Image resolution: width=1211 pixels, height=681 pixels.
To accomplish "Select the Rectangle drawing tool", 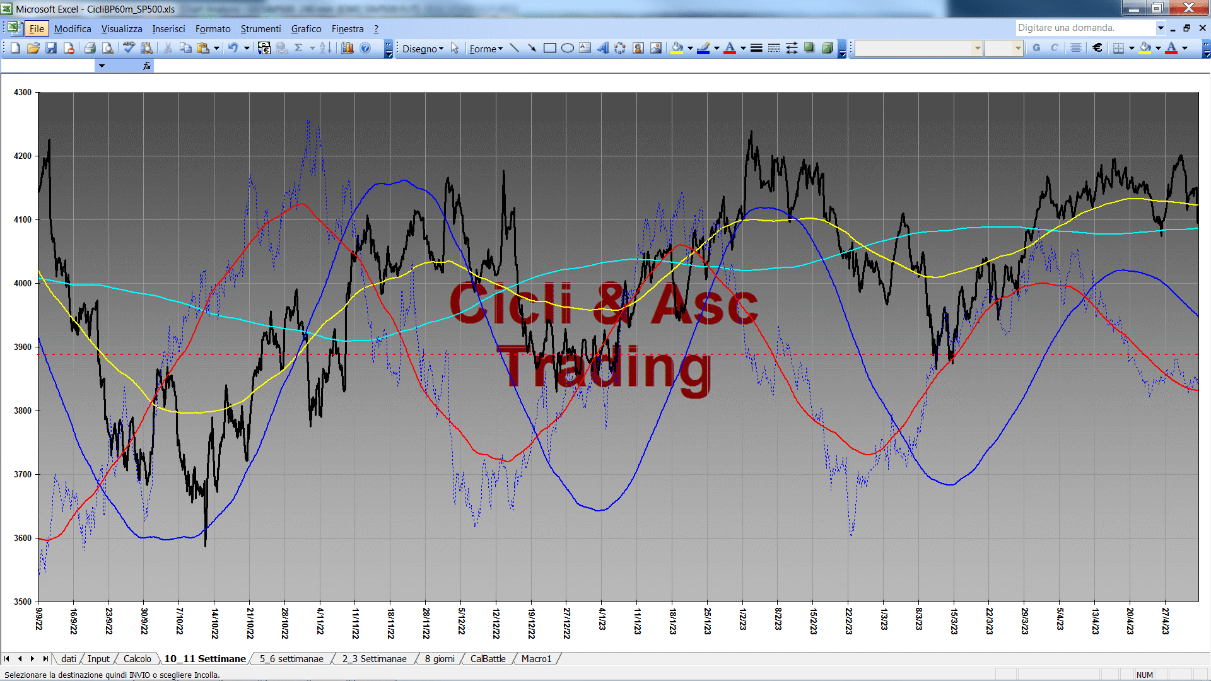I will click(549, 48).
